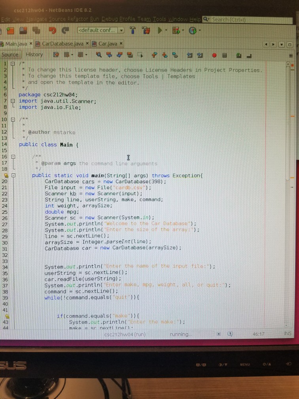Run the project with the green play icon
This screenshot has height=399, width=299.
click(160, 30)
